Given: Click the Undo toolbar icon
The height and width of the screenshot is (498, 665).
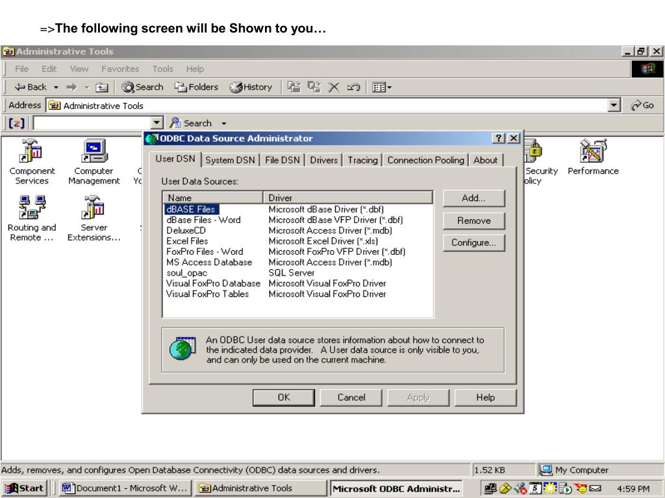Looking at the screenshot, I should pos(353,88).
